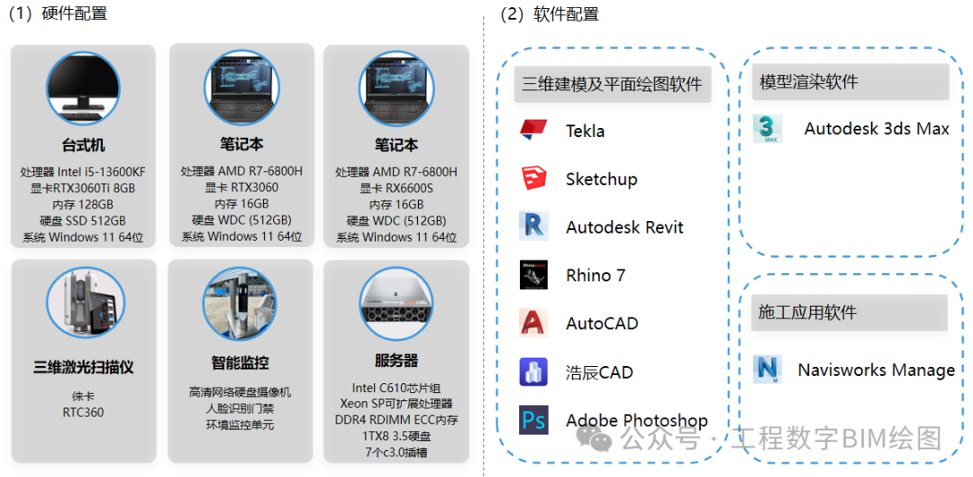Image resolution: width=973 pixels, height=477 pixels.
Task: Click the 模型渲染软件 header
Action: [x=850, y=82]
